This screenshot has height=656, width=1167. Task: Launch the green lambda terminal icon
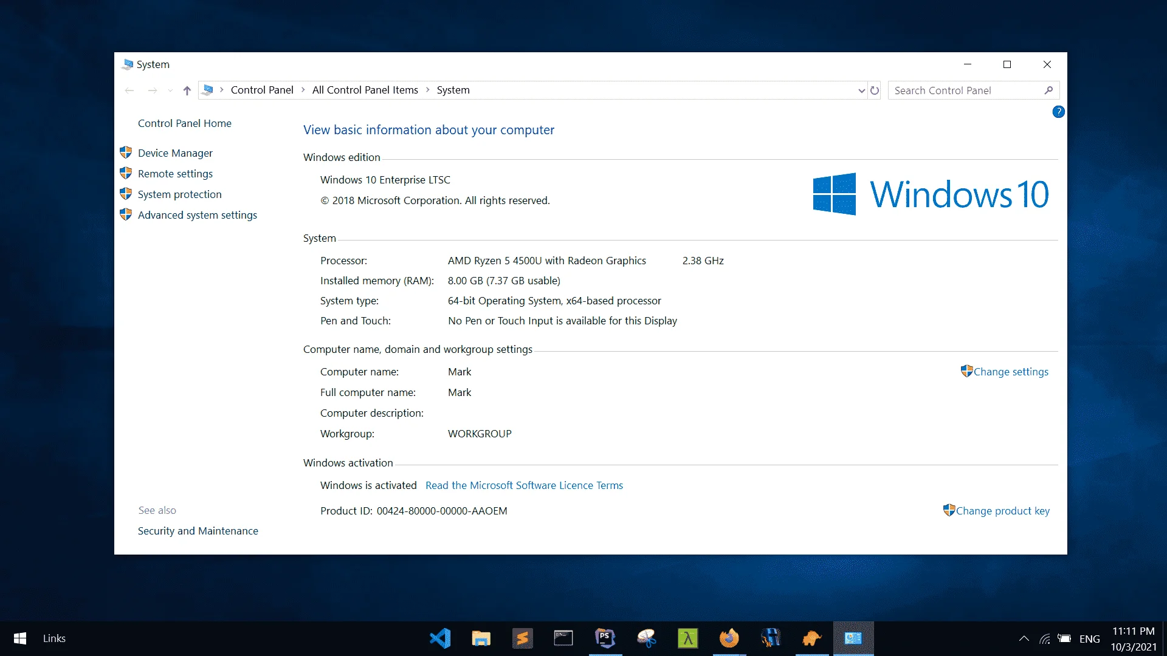click(x=687, y=638)
